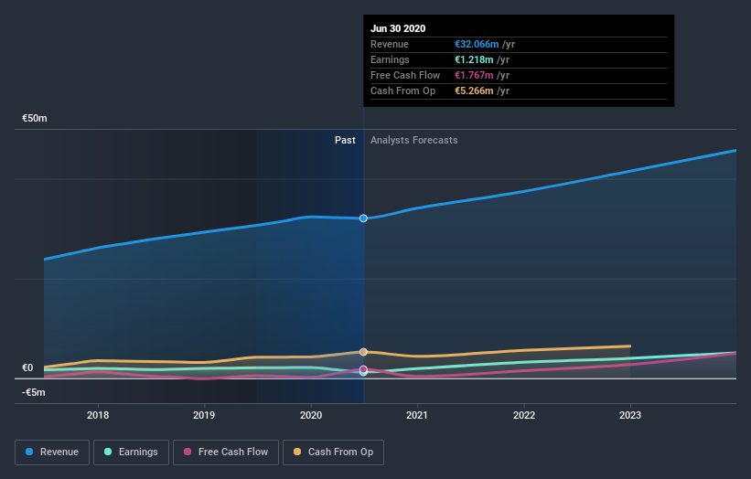Click the orange Cash From Op data point
Screen dimensions: 751x479
point(363,352)
